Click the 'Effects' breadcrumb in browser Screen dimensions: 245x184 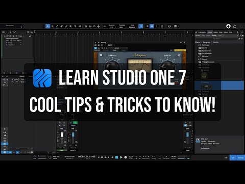(x=197, y=42)
